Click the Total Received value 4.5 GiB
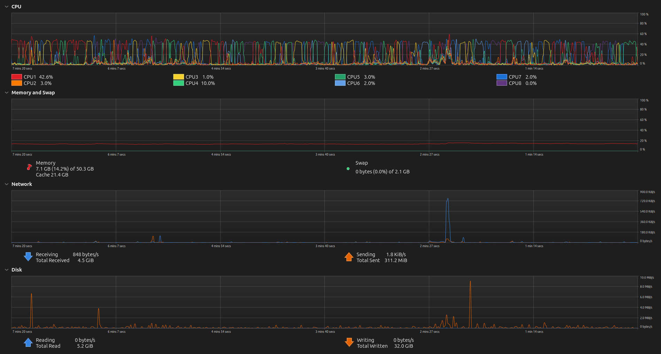The height and width of the screenshot is (354, 661). (x=86, y=260)
